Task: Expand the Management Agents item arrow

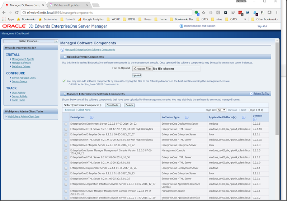Action: (10, 59)
